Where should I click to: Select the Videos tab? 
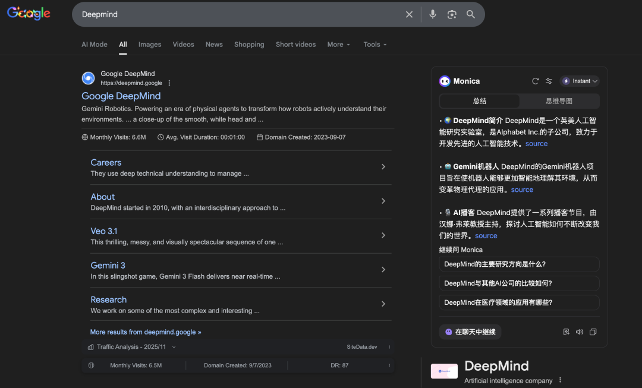(x=184, y=45)
